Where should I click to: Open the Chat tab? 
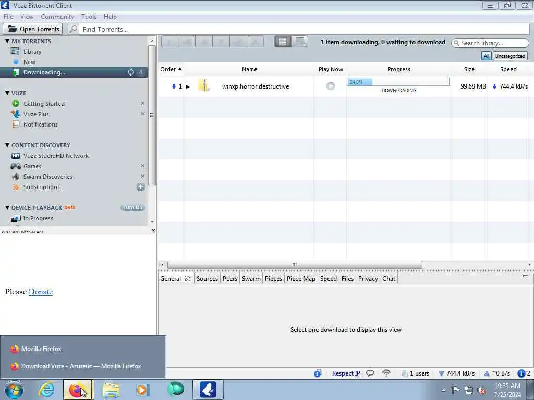pos(389,279)
